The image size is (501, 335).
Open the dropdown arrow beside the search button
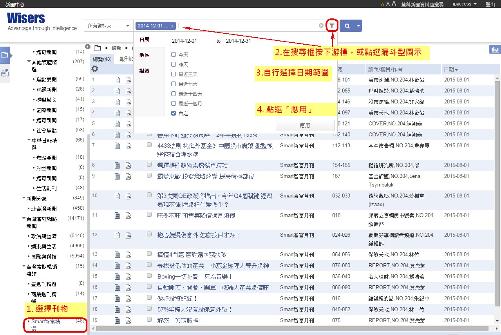click(x=358, y=26)
